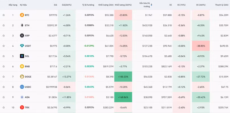Click the ETH Ethereum coin icon

tap(22, 25)
